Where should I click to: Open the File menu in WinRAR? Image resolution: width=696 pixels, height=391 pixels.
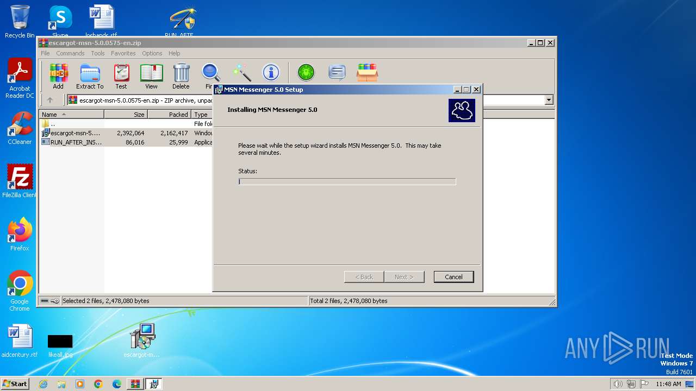[45, 53]
